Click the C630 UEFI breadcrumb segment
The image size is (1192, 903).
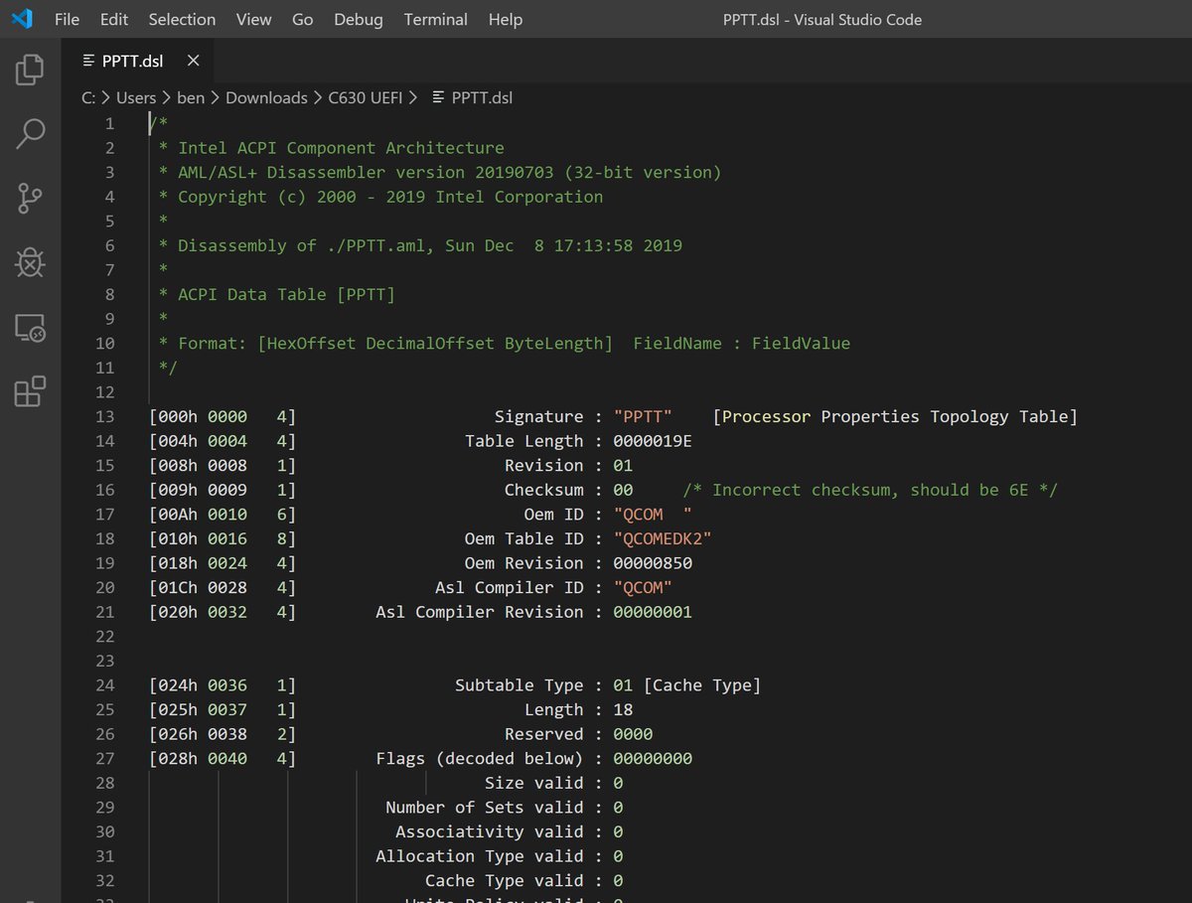366,97
